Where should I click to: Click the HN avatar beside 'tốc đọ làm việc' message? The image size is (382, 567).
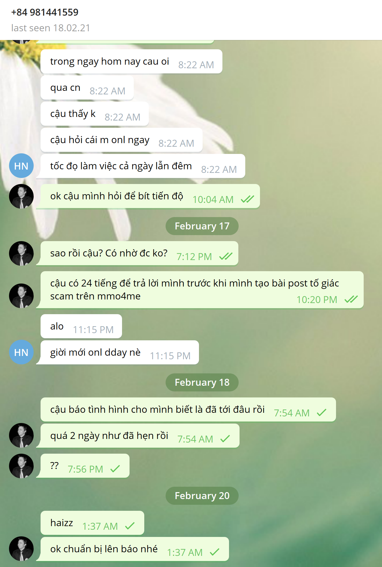21,166
